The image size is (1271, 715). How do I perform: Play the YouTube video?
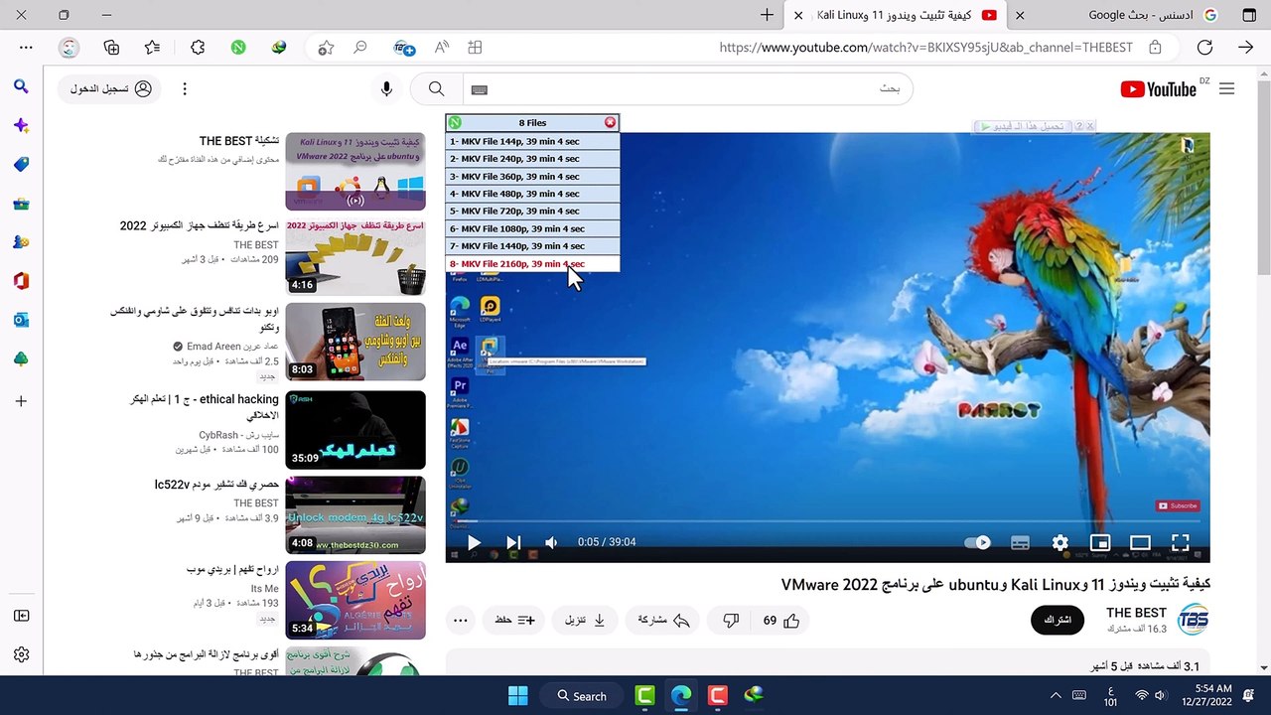[x=474, y=542]
